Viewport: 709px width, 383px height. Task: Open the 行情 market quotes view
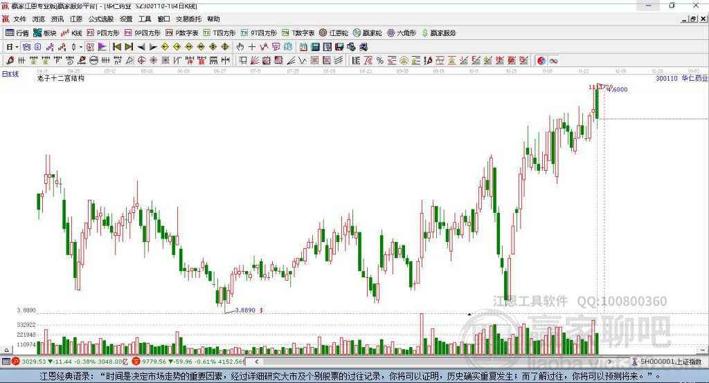click(x=17, y=33)
